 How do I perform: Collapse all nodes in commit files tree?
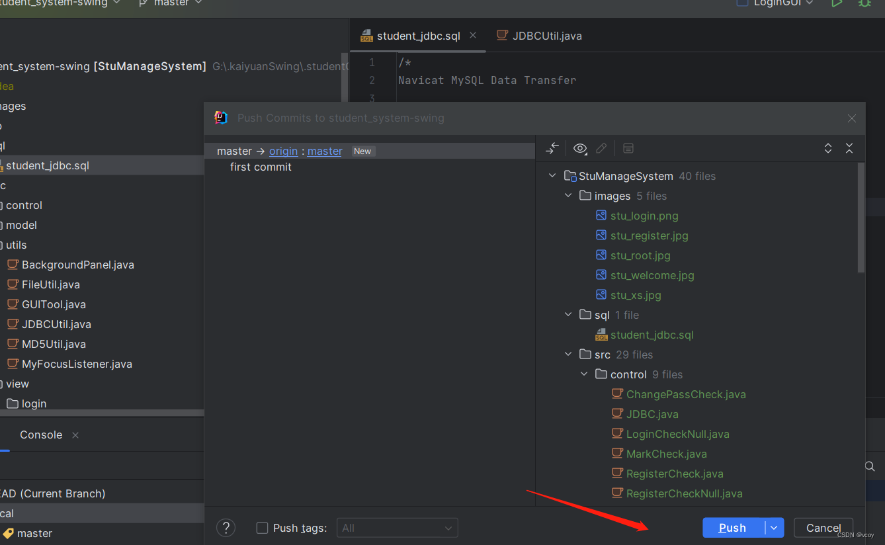click(x=849, y=148)
